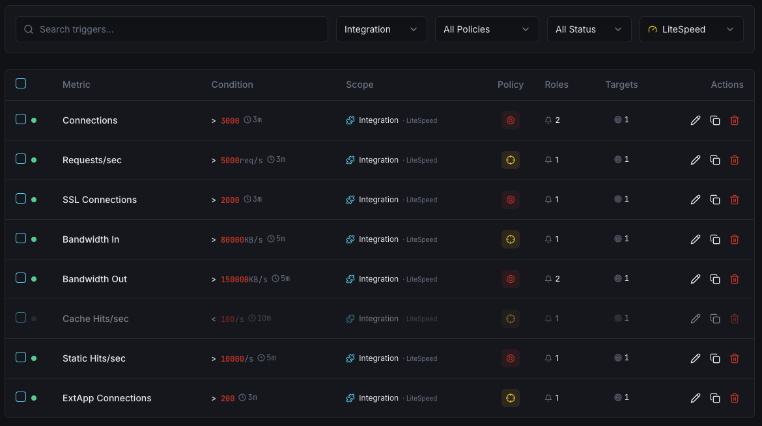Click the search magnifier icon
This screenshot has width=762, height=426.
[x=29, y=29]
